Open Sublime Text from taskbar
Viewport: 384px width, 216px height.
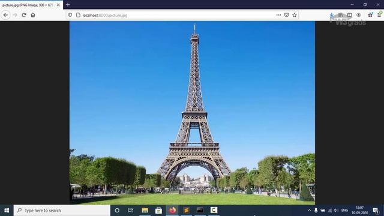point(186,211)
